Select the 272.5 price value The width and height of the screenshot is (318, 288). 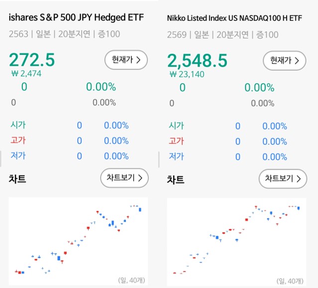pyautogui.click(x=32, y=60)
